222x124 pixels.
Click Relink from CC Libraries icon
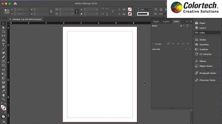tap(168, 44)
